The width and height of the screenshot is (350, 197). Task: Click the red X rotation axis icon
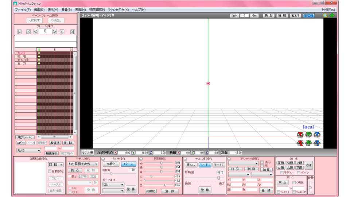coord(300,135)
